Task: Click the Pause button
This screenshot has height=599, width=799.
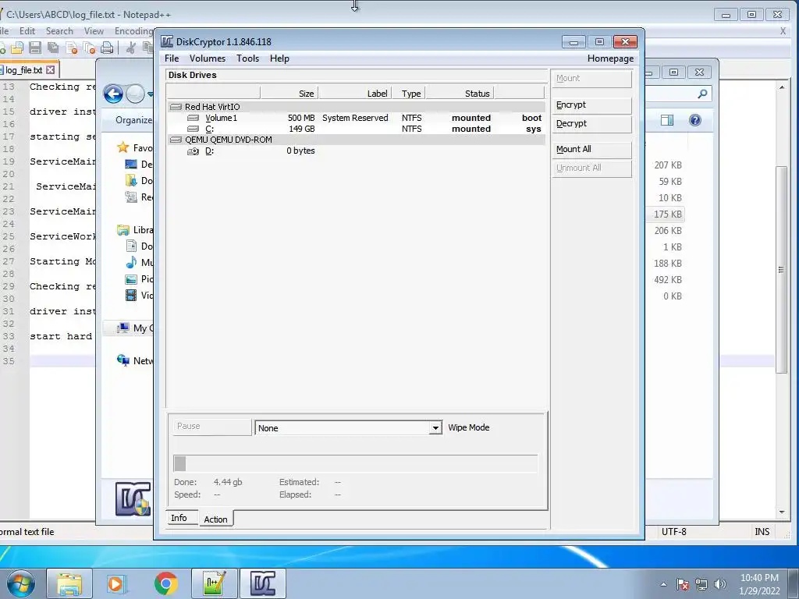Action: pyautogui.click(x=211, y=427)
